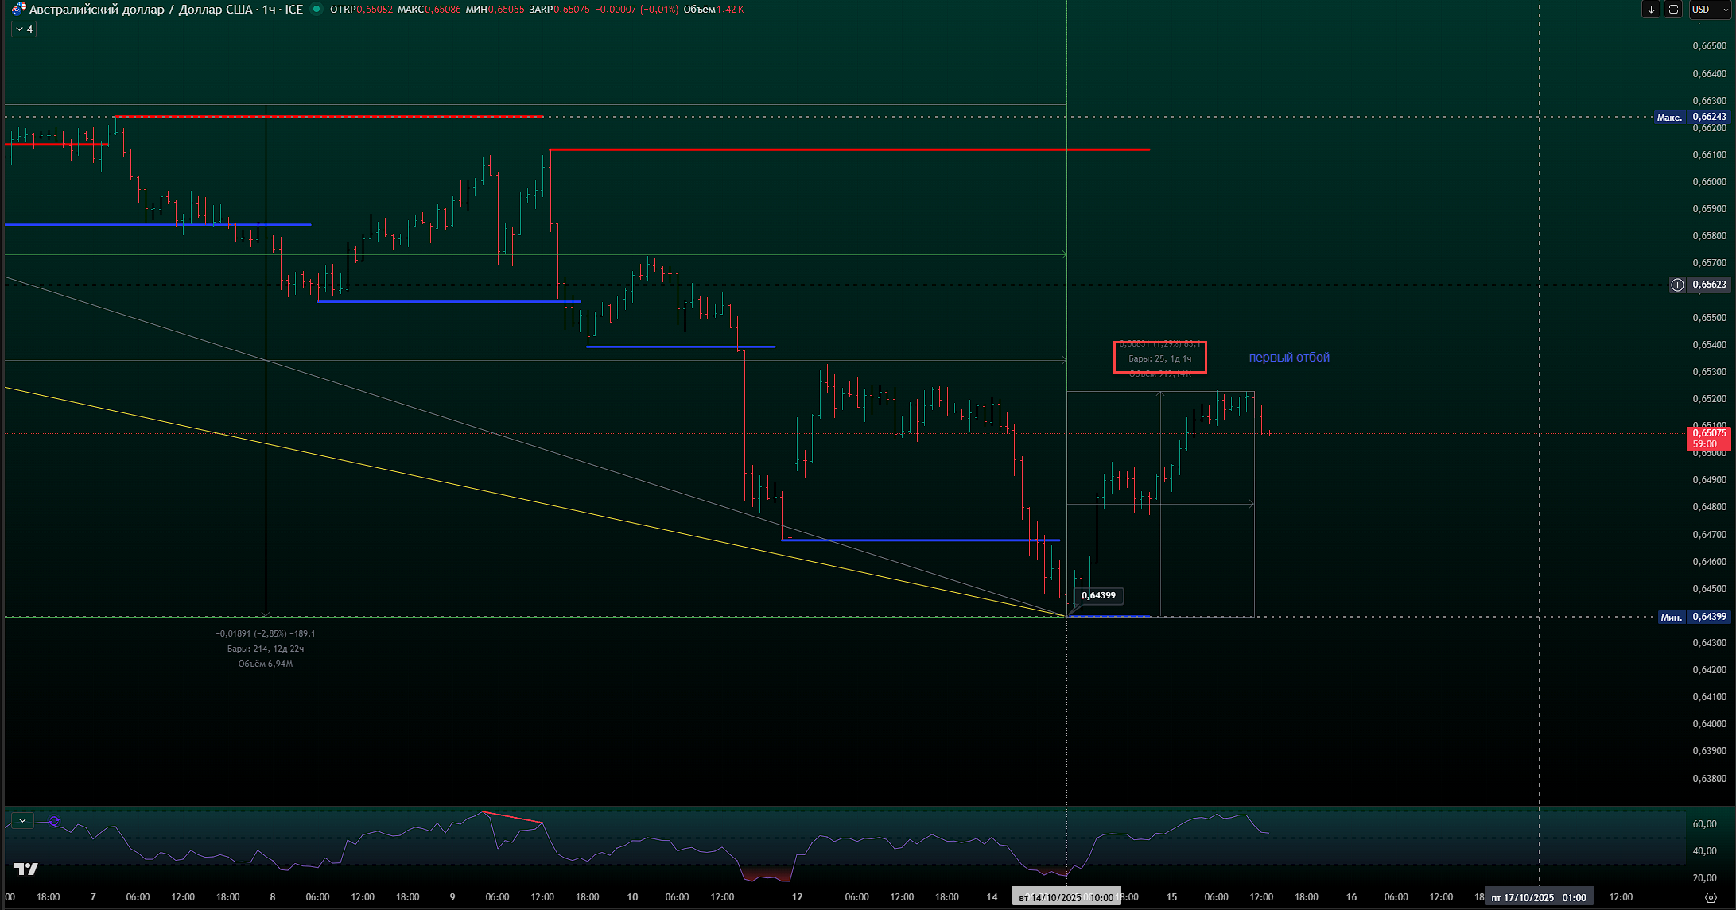Click the downward arrow button near USD

click(1651, 10)
